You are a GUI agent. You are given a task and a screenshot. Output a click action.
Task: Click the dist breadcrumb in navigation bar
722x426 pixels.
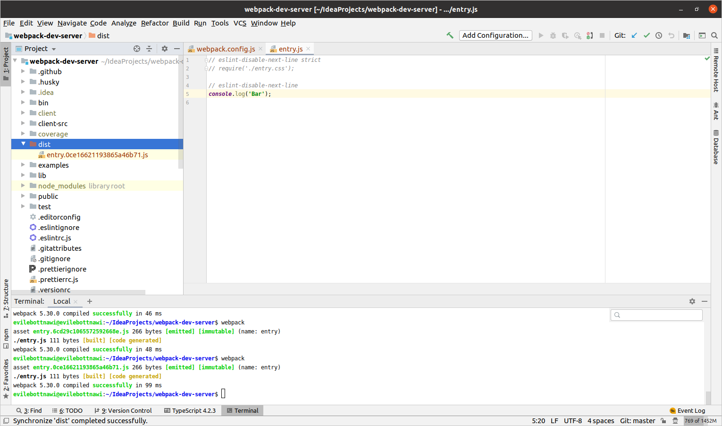(x=99, y=35)
